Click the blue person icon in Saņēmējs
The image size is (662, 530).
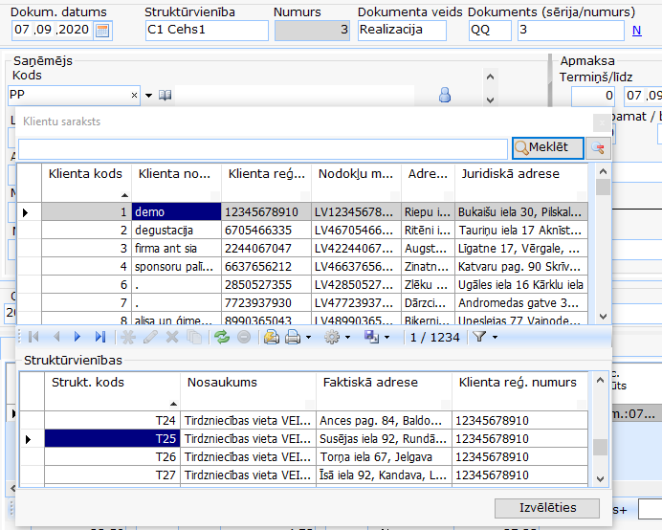445,95
